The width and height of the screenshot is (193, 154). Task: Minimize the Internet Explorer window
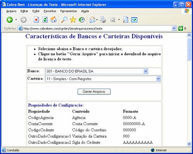point(176,5)
